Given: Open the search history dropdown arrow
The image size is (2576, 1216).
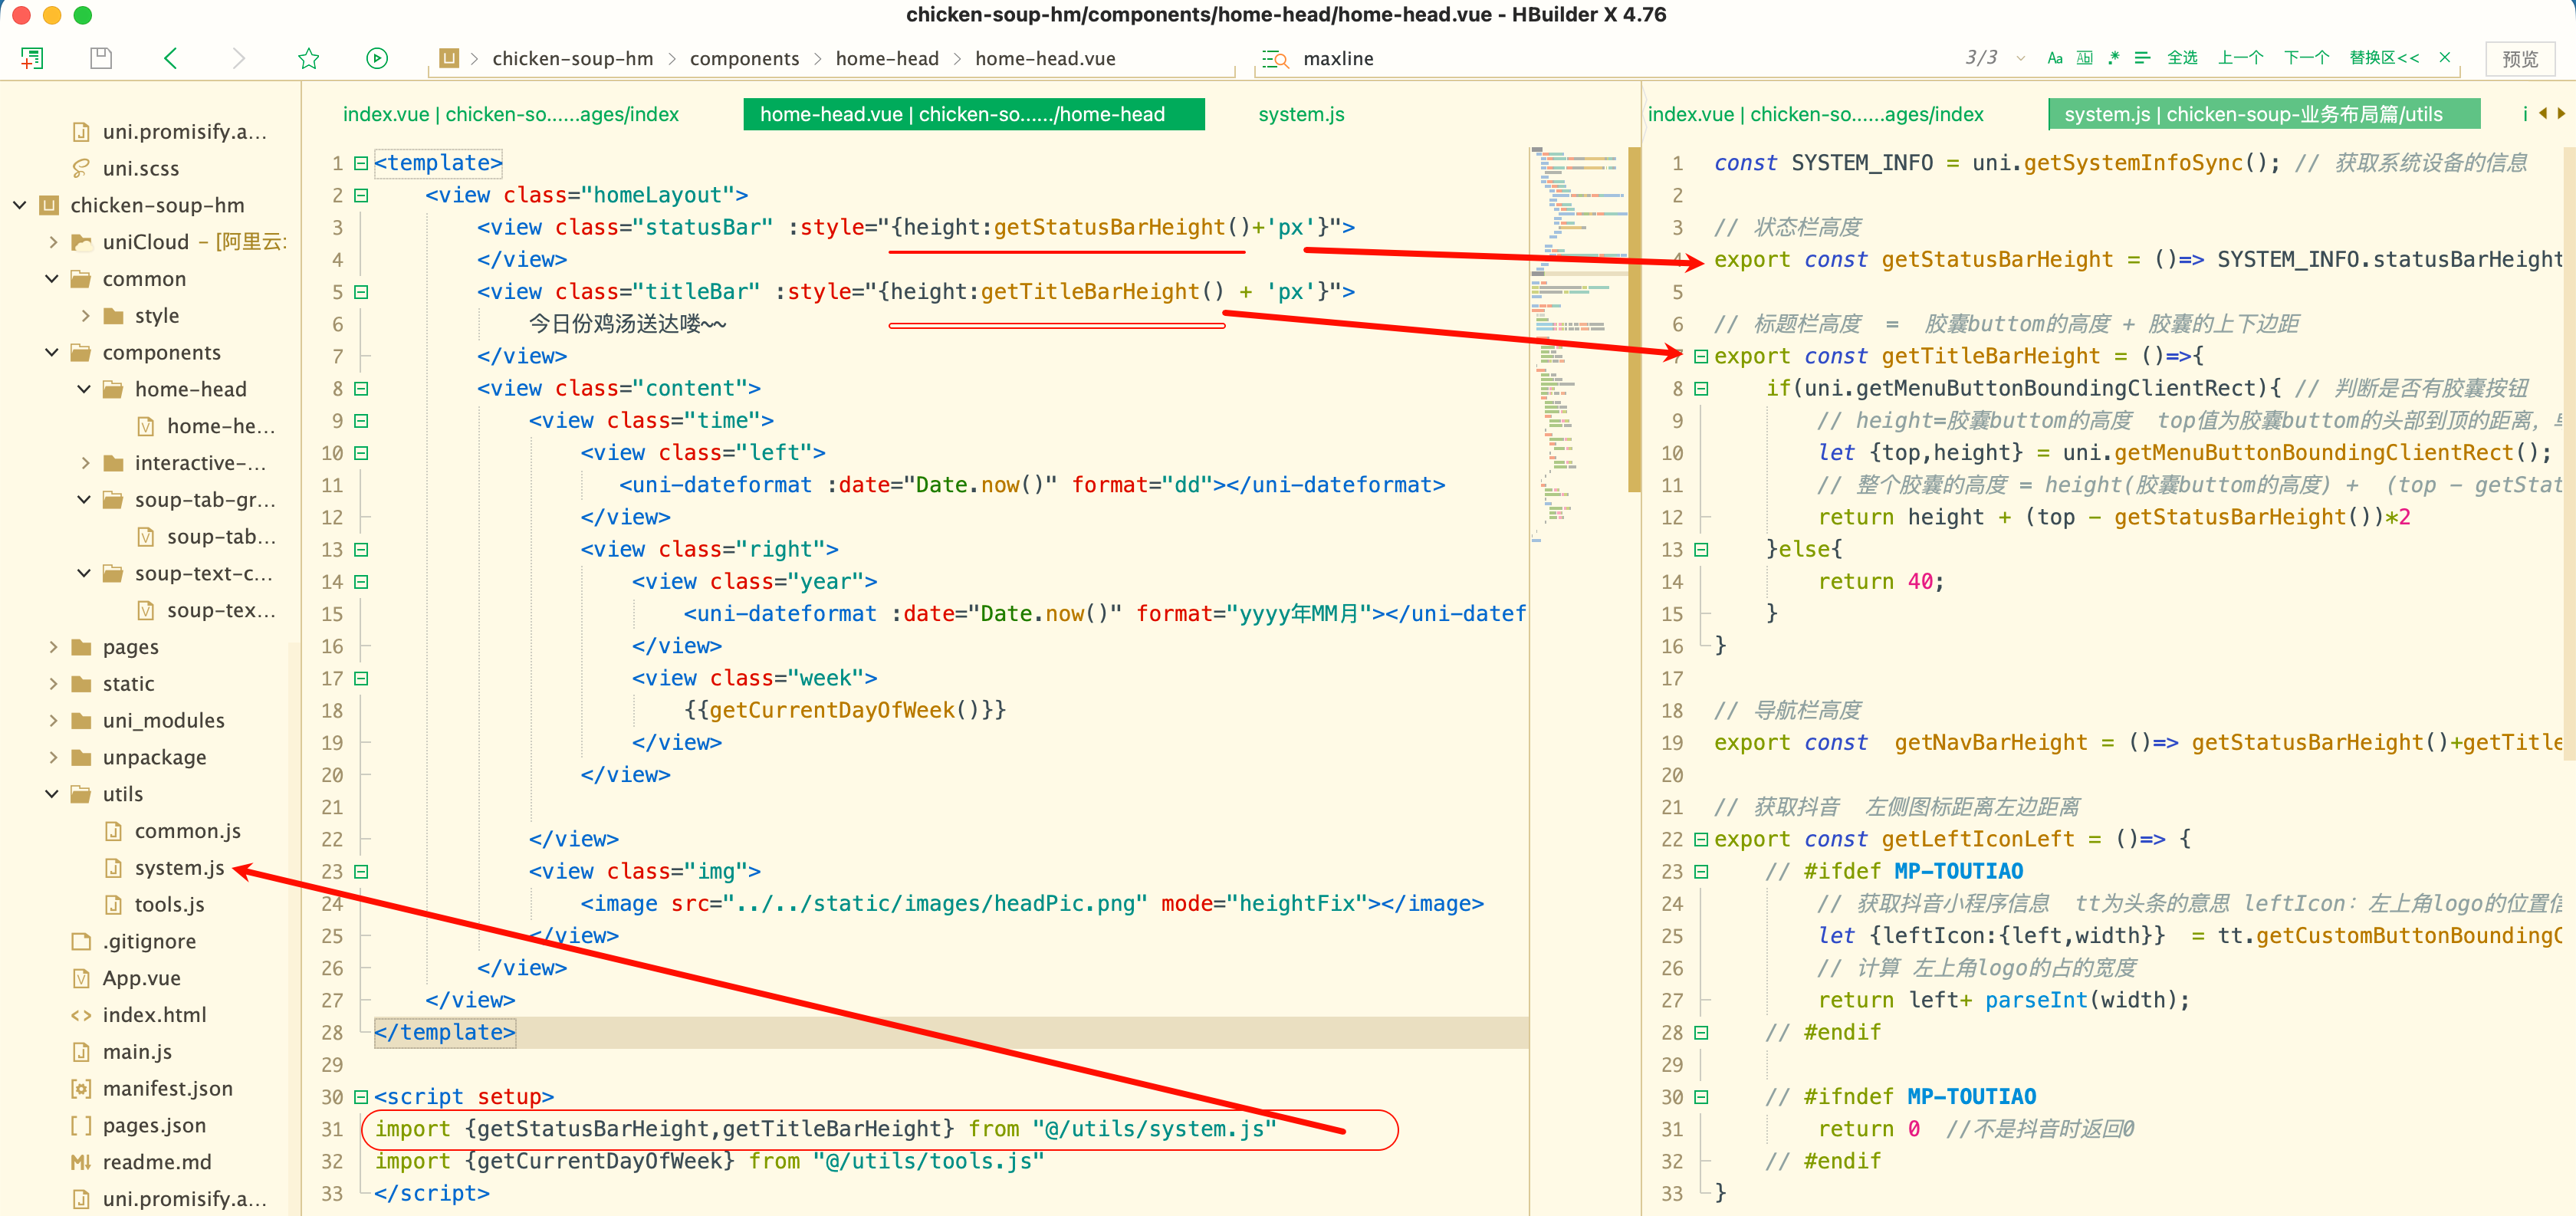Looking at the screenshot, I should pyautogui.click(x=2020, y=58).
